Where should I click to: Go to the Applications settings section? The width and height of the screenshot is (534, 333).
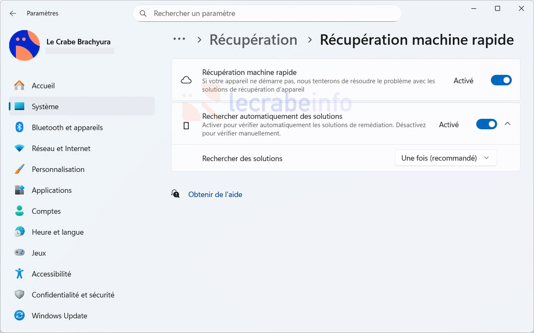[52, 190]
